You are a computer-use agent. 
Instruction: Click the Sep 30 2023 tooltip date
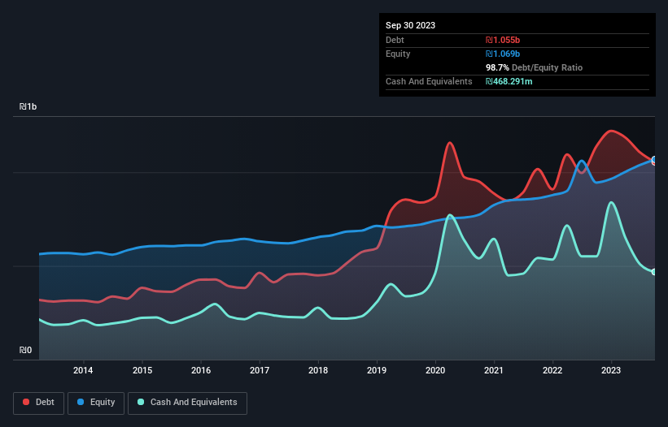click(x=410, y=25)
